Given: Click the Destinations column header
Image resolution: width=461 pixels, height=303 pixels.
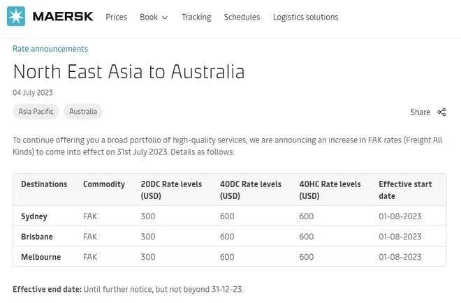Looking at the screenshot, I should [44, 184].
